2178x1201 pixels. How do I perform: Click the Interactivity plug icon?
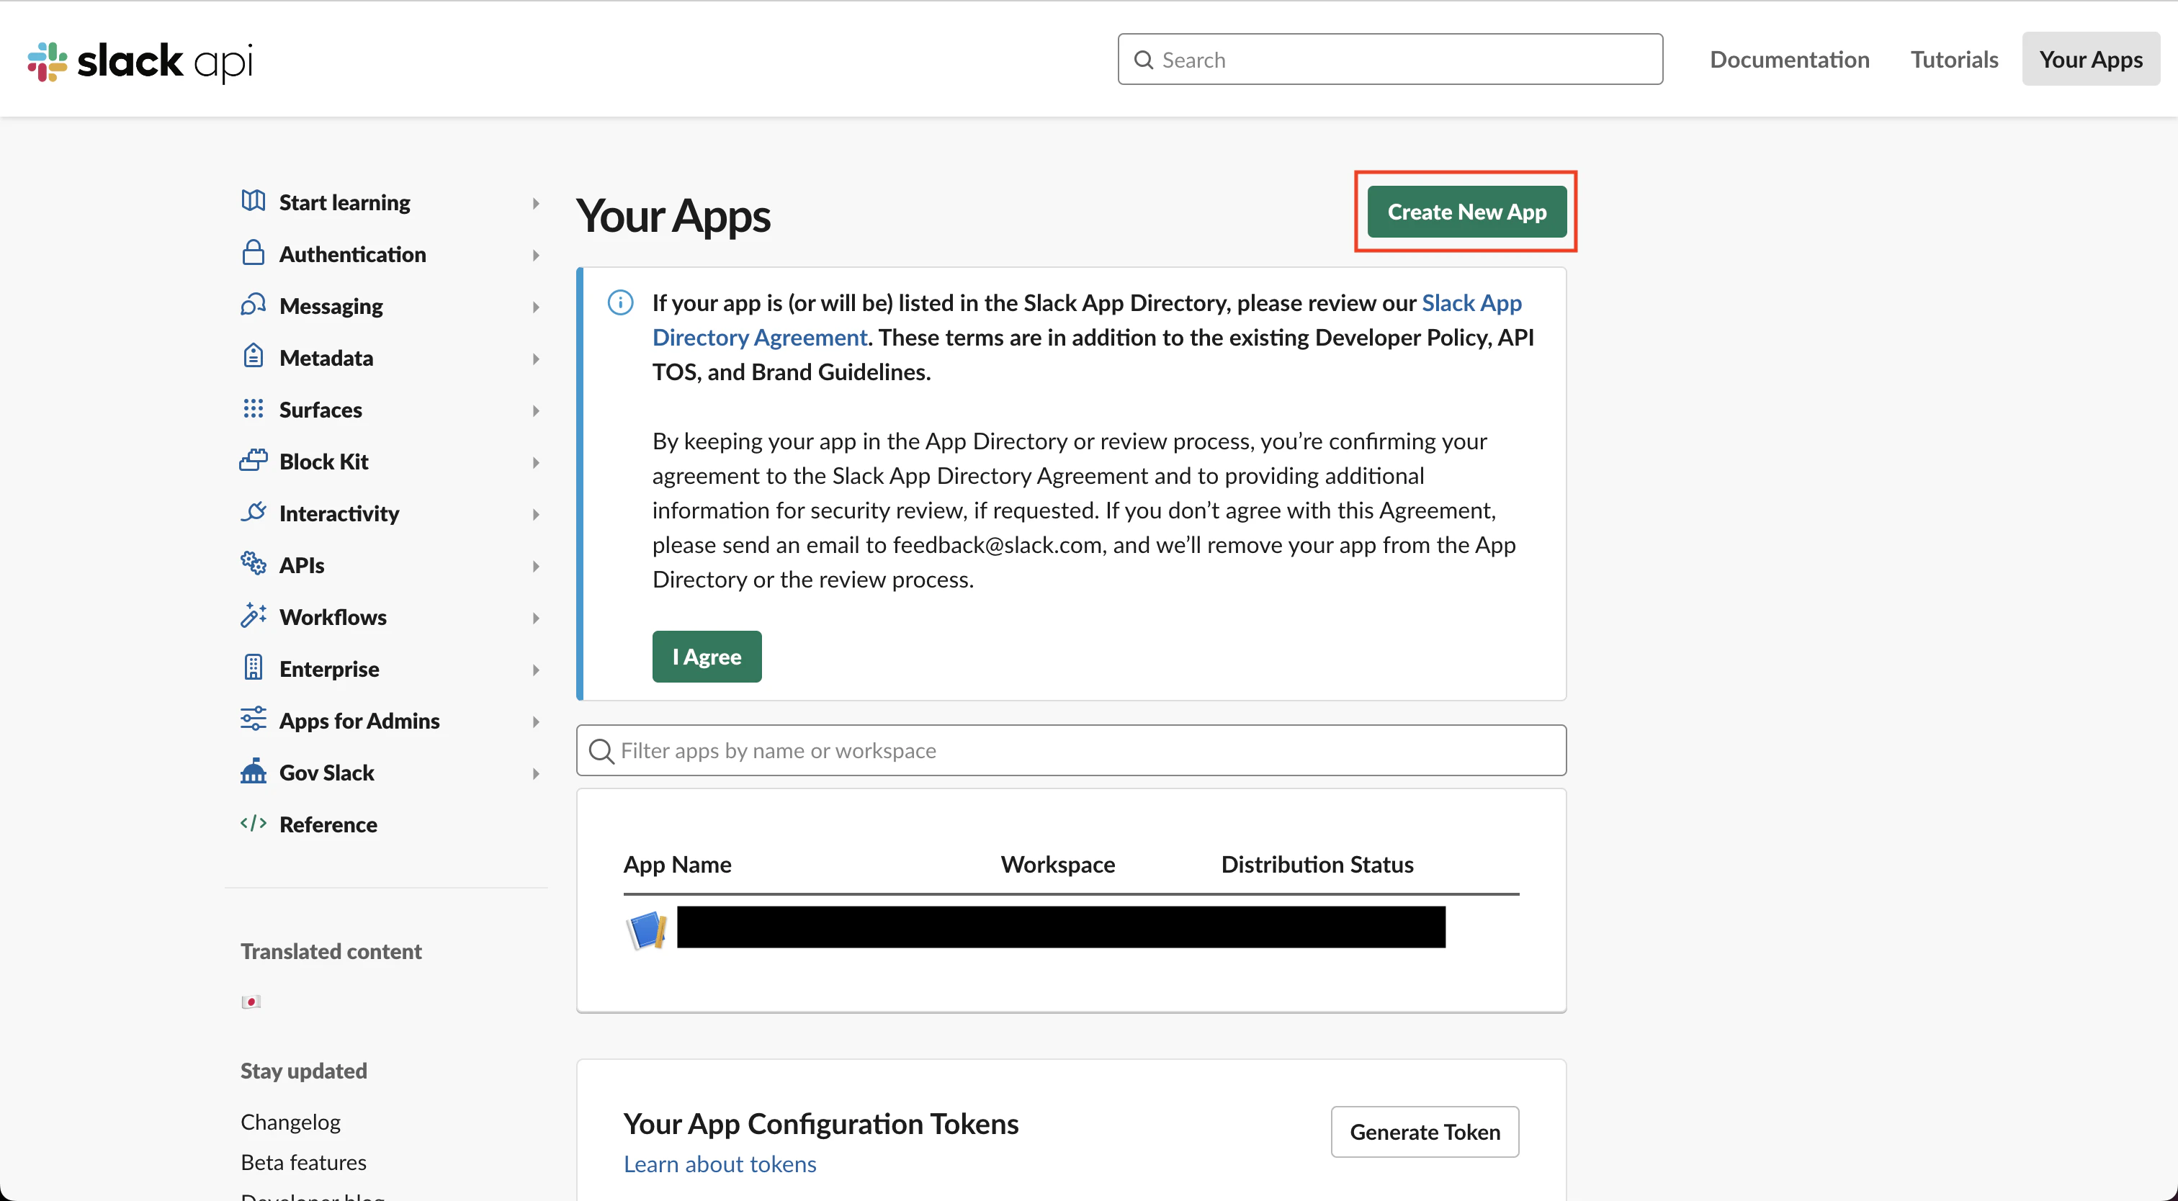pos(253,511)
